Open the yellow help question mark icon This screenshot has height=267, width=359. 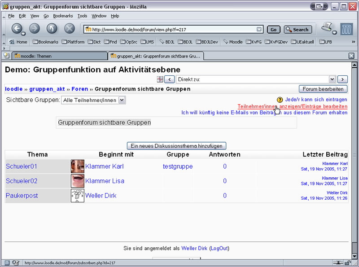[x=280, y=100]
